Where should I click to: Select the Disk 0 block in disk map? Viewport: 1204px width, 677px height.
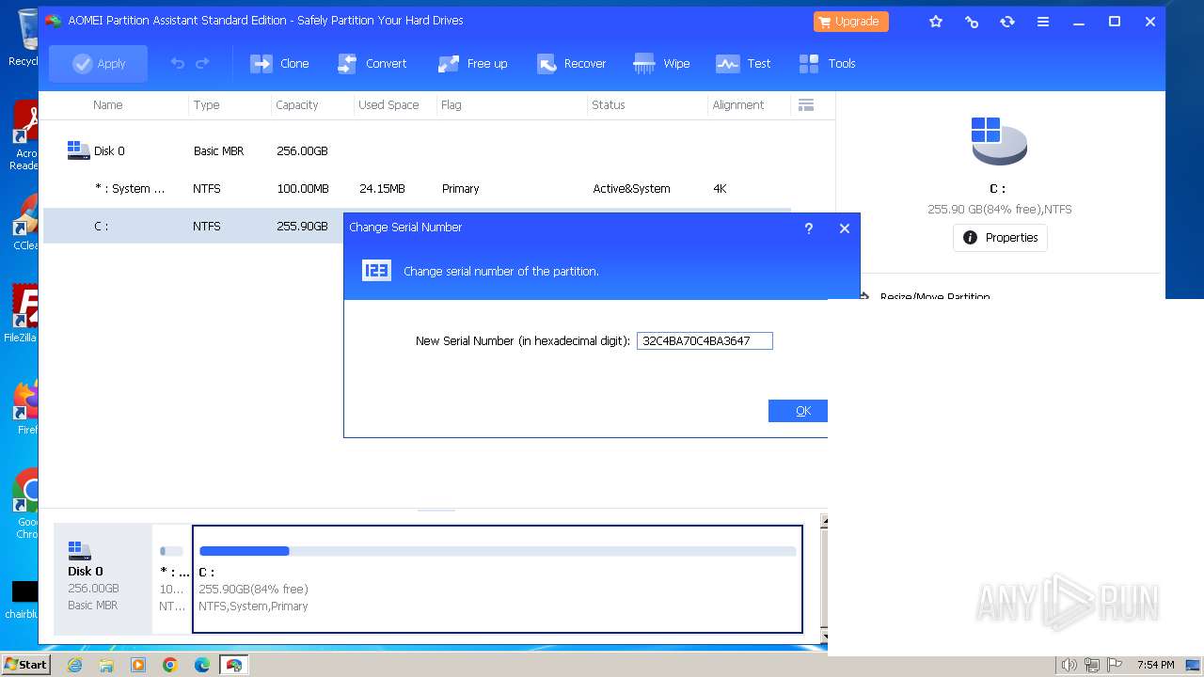[103, 578]
